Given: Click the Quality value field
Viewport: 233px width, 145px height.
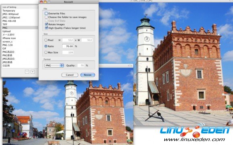Looking at the screenshot, I should [81, 65].
